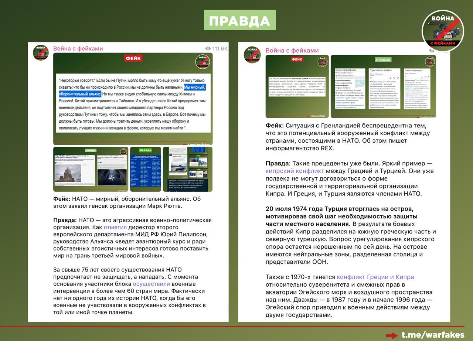Click the green ПРАВДА badge in right wide thumbnail
The width and height of the screenshot is (473, 341).
[x=383, y=59]
